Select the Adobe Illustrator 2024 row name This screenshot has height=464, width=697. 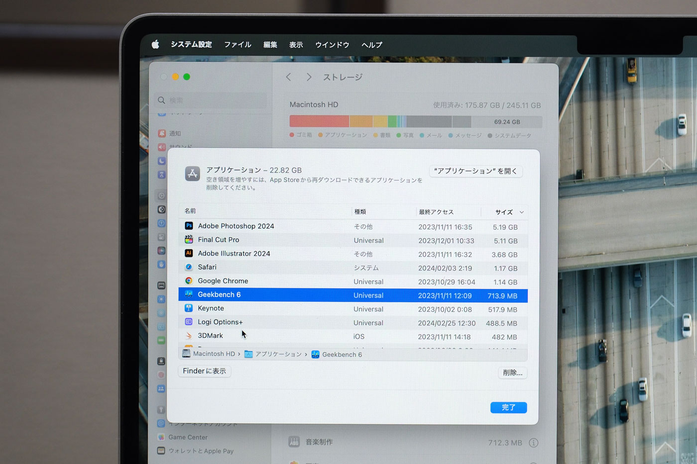point(234,253)
